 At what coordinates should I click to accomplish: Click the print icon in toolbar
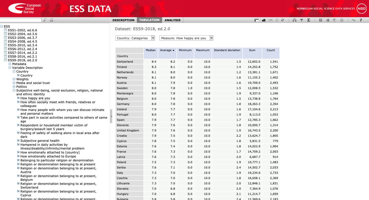pyautogui.click(x=342, y=20)
